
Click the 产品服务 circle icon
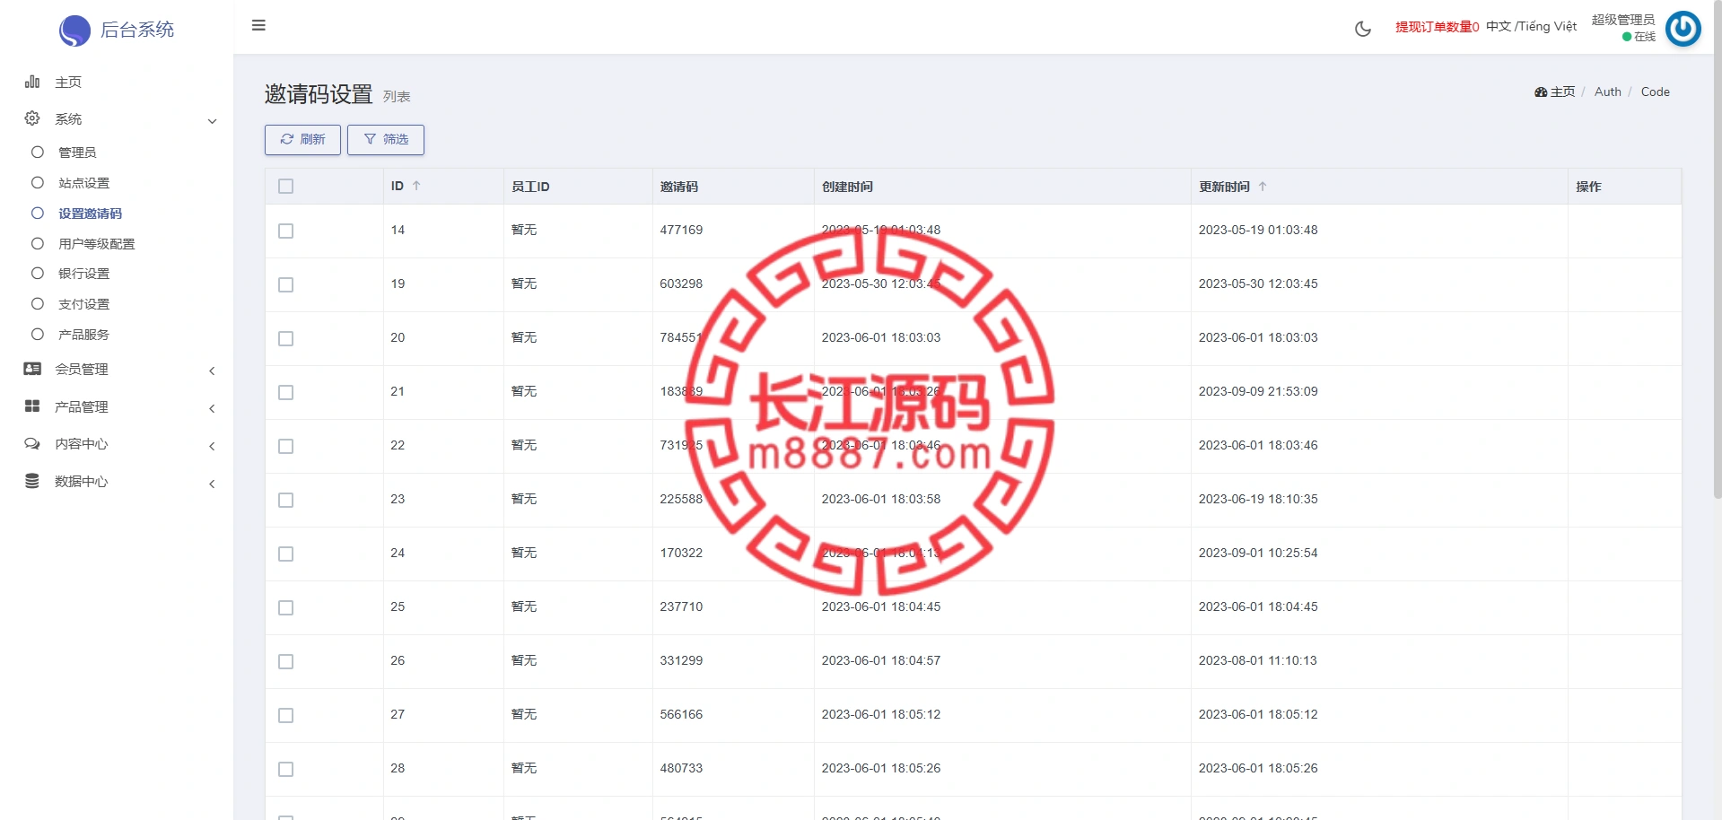pyautogui.click(x=38, y=335)
